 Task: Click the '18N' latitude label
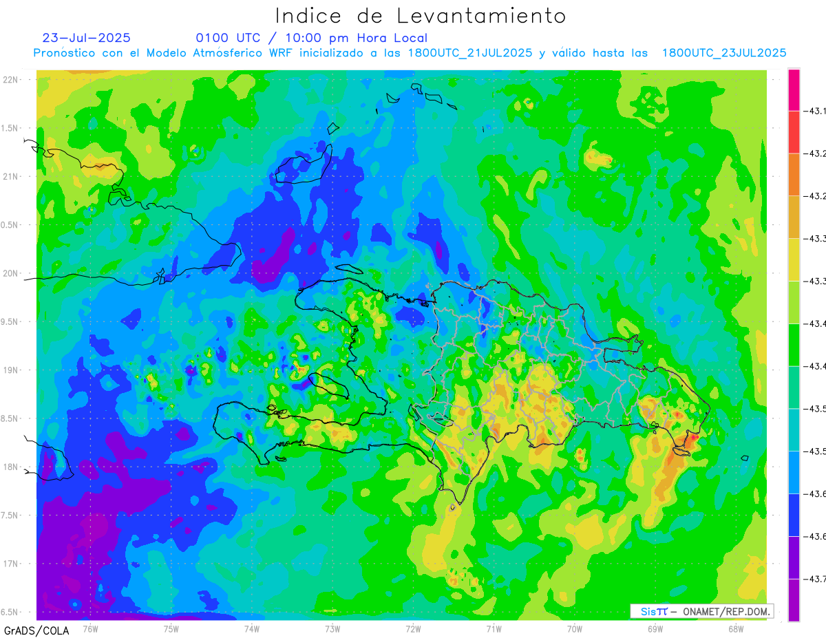[10, 467]
